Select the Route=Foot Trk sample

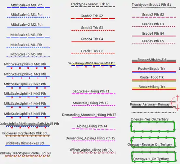(x=154, y=81)
